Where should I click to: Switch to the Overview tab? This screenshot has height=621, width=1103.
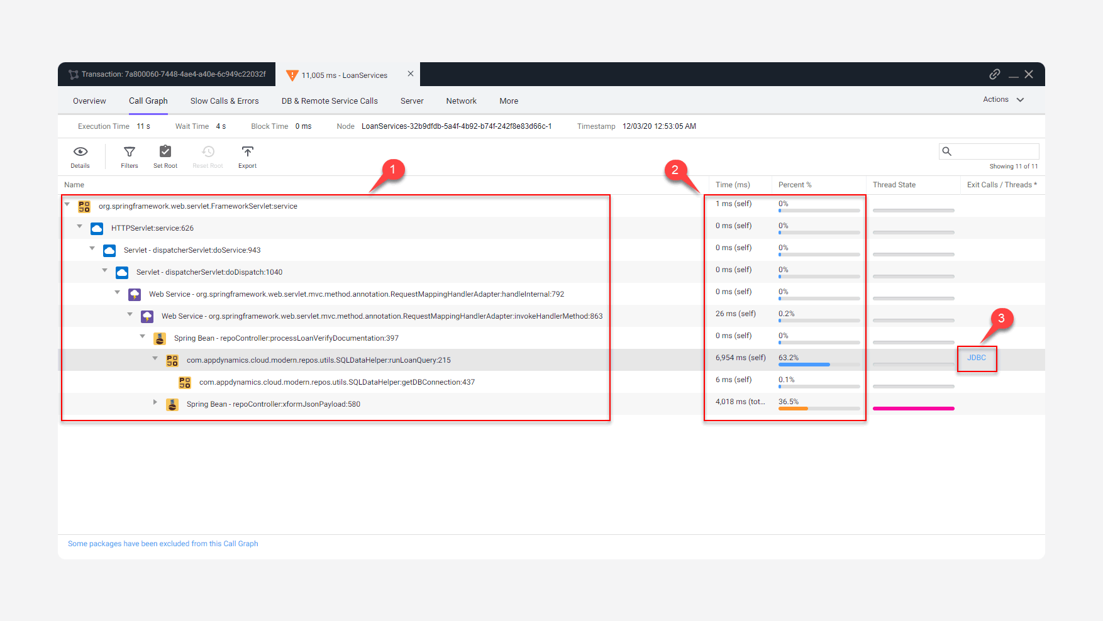click(x=89, y=101)
